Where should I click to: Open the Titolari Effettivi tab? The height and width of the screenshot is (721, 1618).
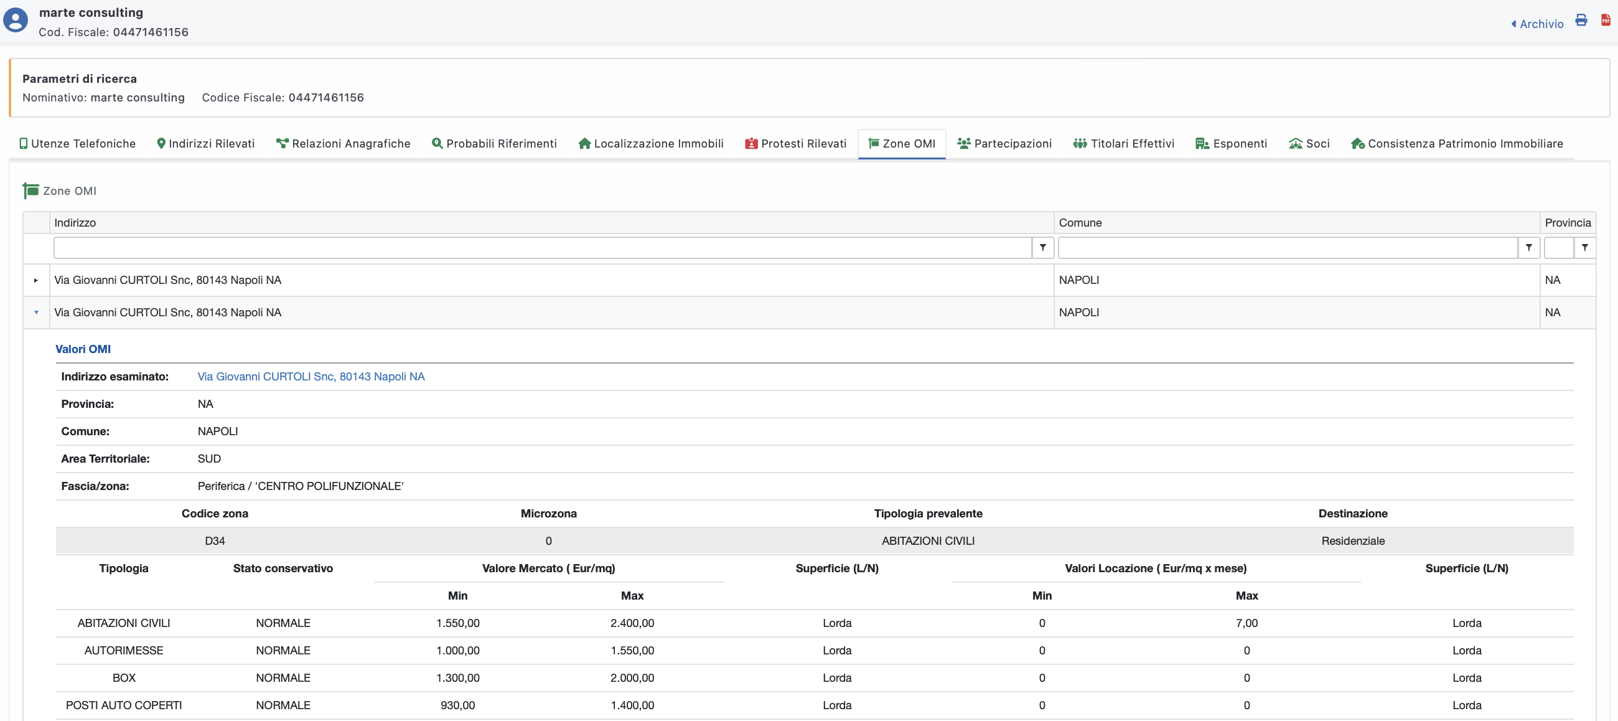[x=1124, y=143]
